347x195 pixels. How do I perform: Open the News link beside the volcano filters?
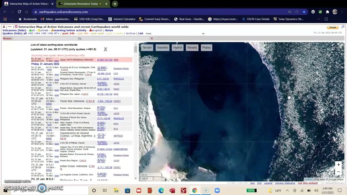point(109,30)
